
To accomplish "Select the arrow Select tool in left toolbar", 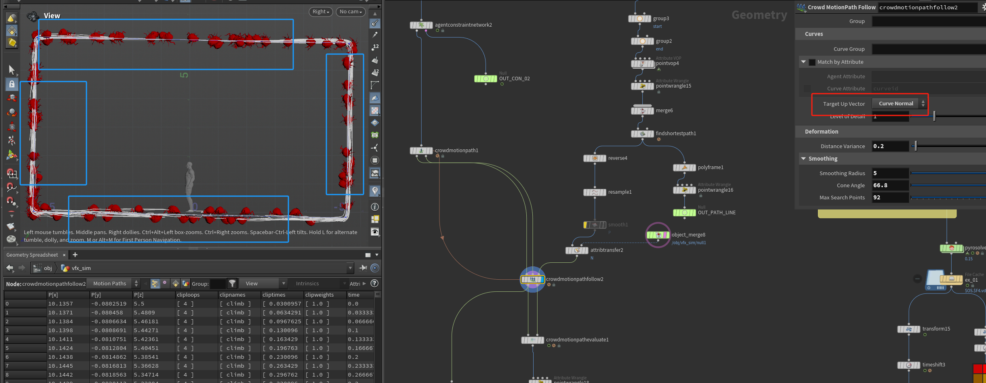I will click(x=12, y=70).
